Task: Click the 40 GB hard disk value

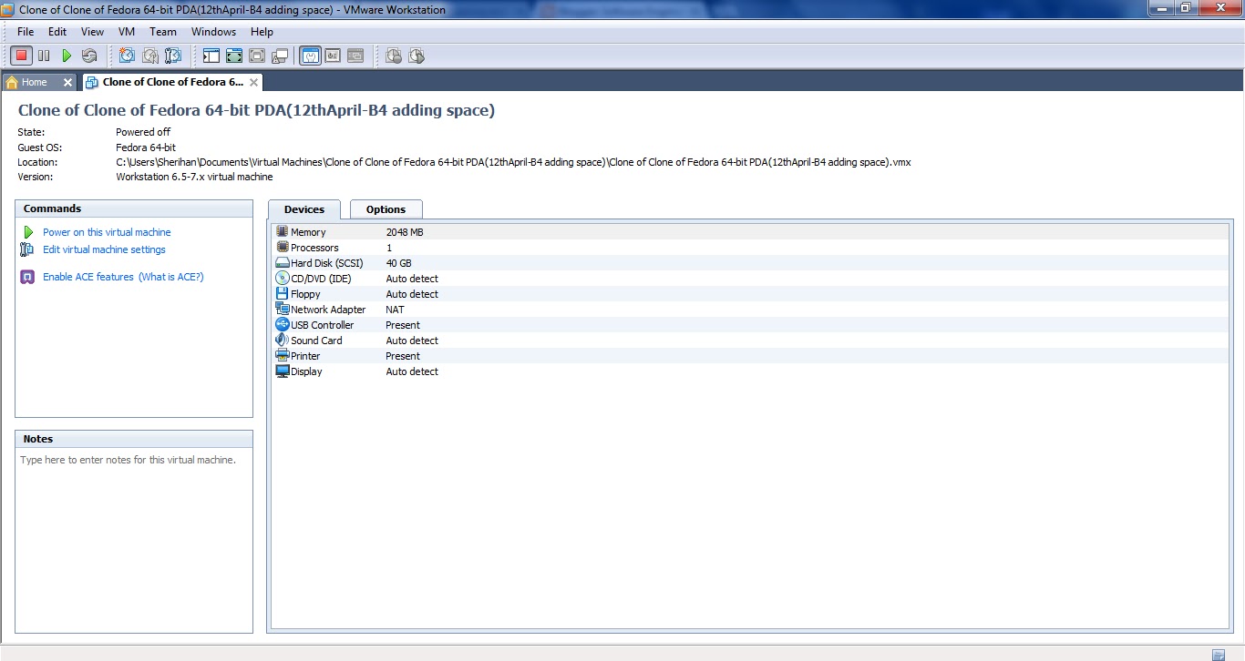Action: 398,263
